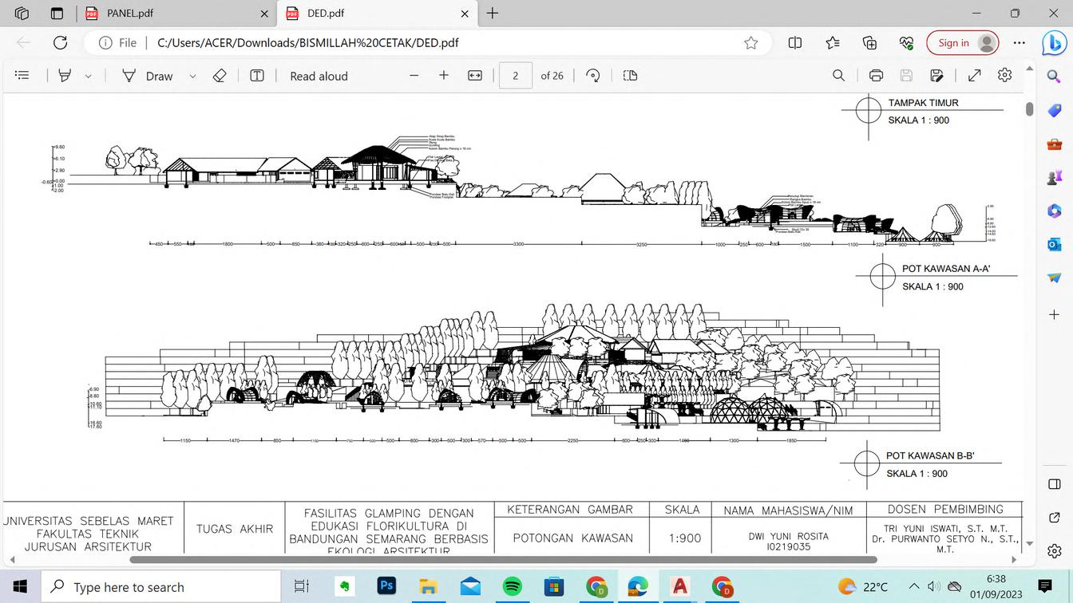Click the Type here to search box
1073x603 pixels.
click(x=160, y=587)
